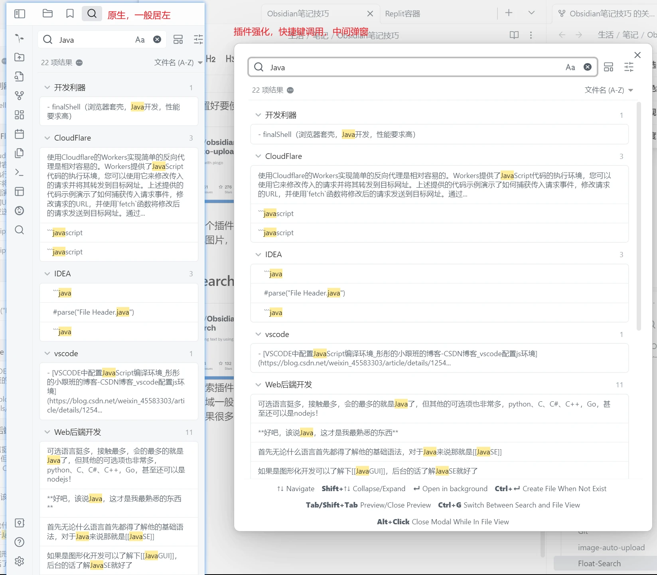Open help from the ribbon question mark
657x575 pixels.
tap(19, 542)
